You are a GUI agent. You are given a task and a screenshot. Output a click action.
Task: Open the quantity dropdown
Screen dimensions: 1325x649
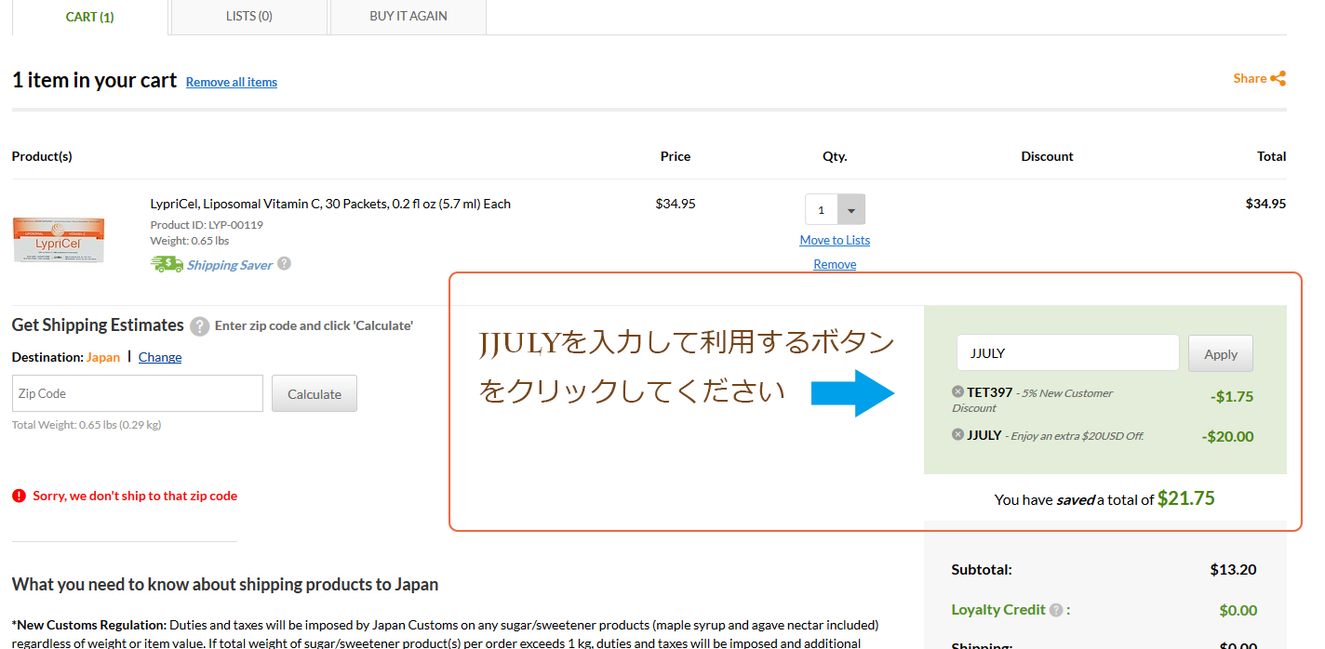[850, 210]
